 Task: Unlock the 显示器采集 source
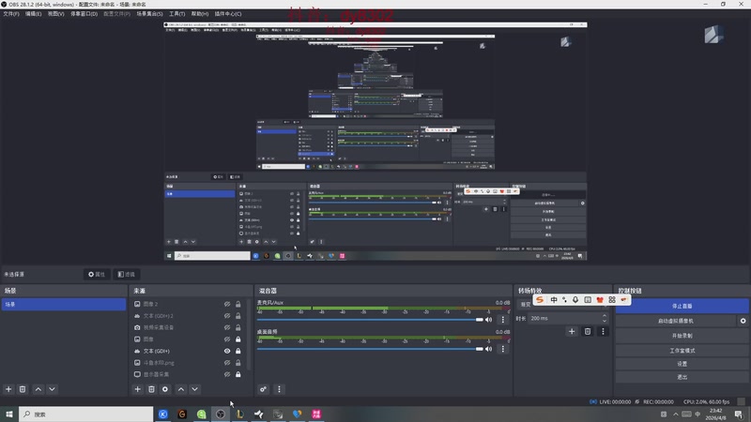238,374
